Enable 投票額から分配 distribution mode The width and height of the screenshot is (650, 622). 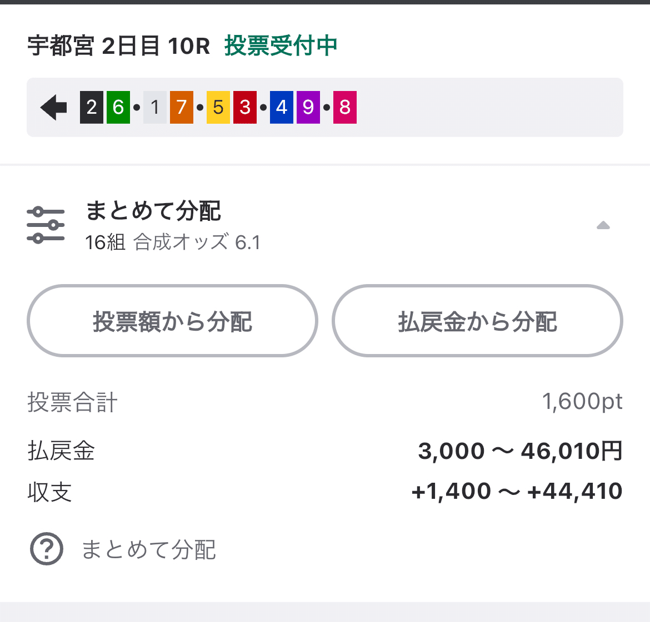point(172,321)
